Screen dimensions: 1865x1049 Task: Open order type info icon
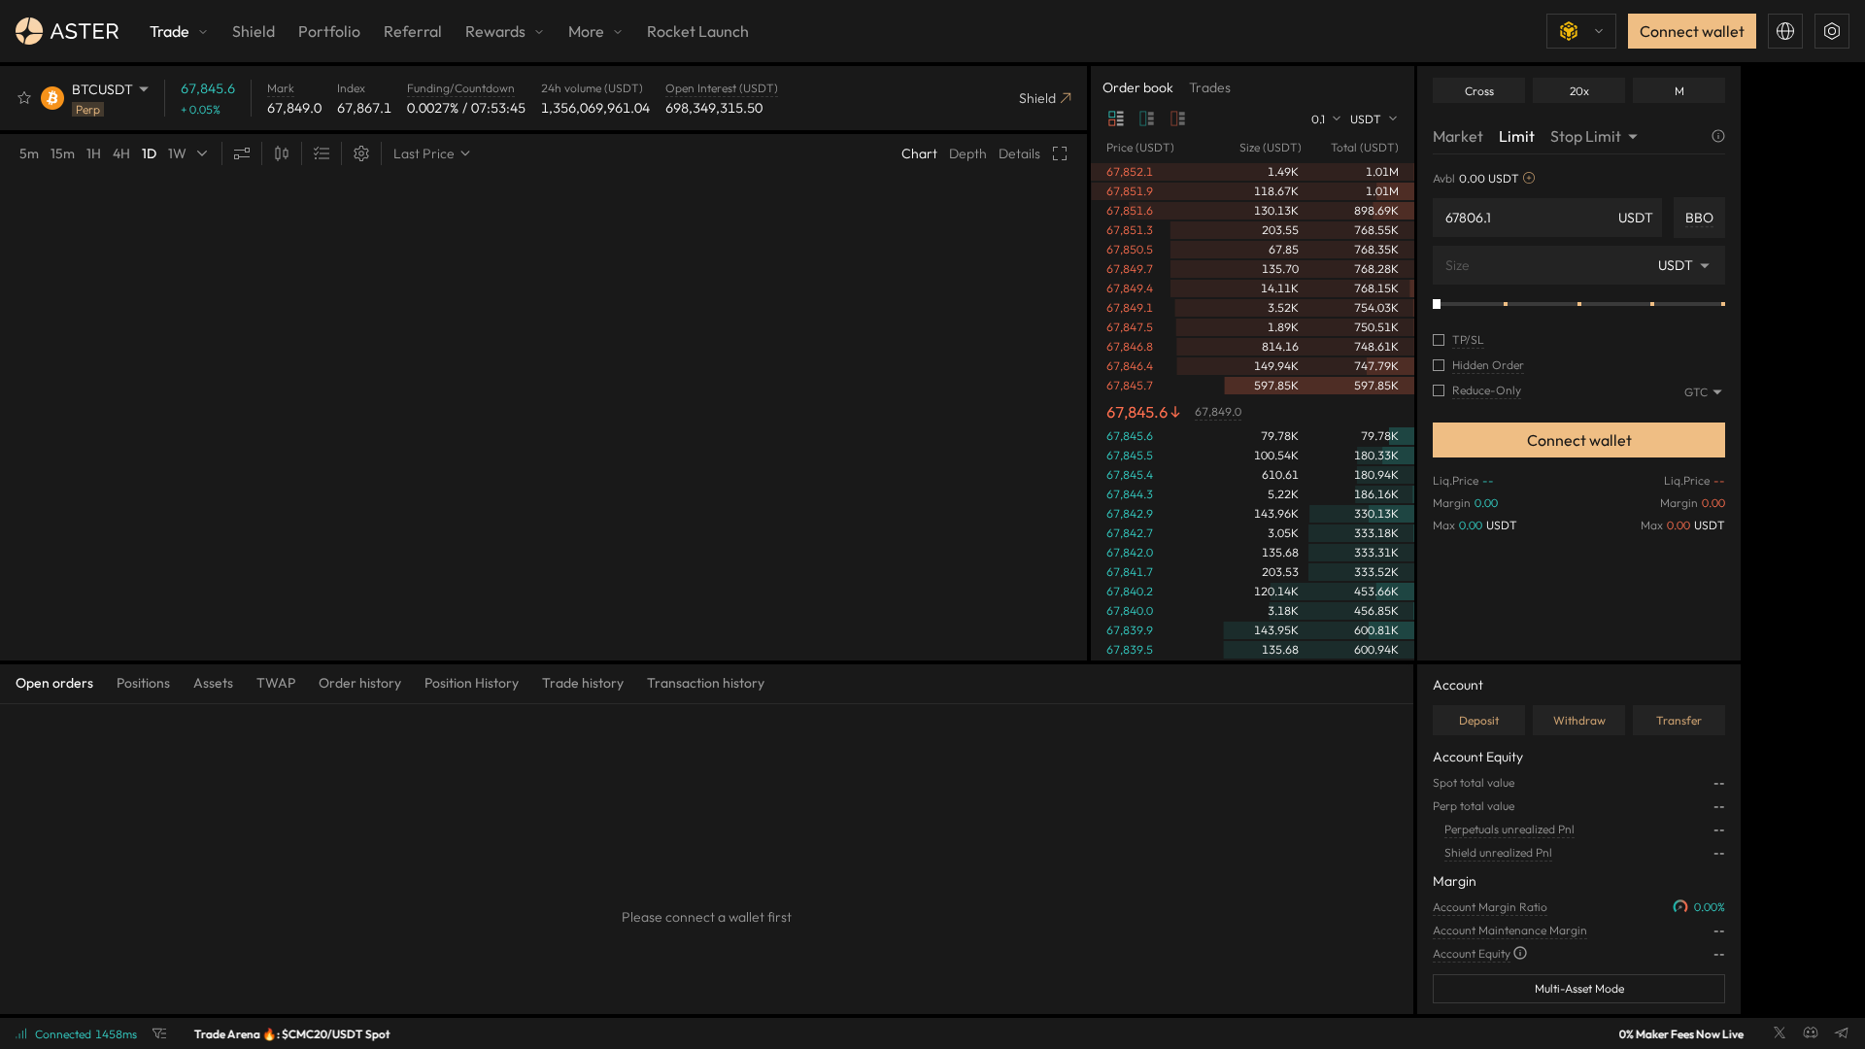[x=1718, y=136]
